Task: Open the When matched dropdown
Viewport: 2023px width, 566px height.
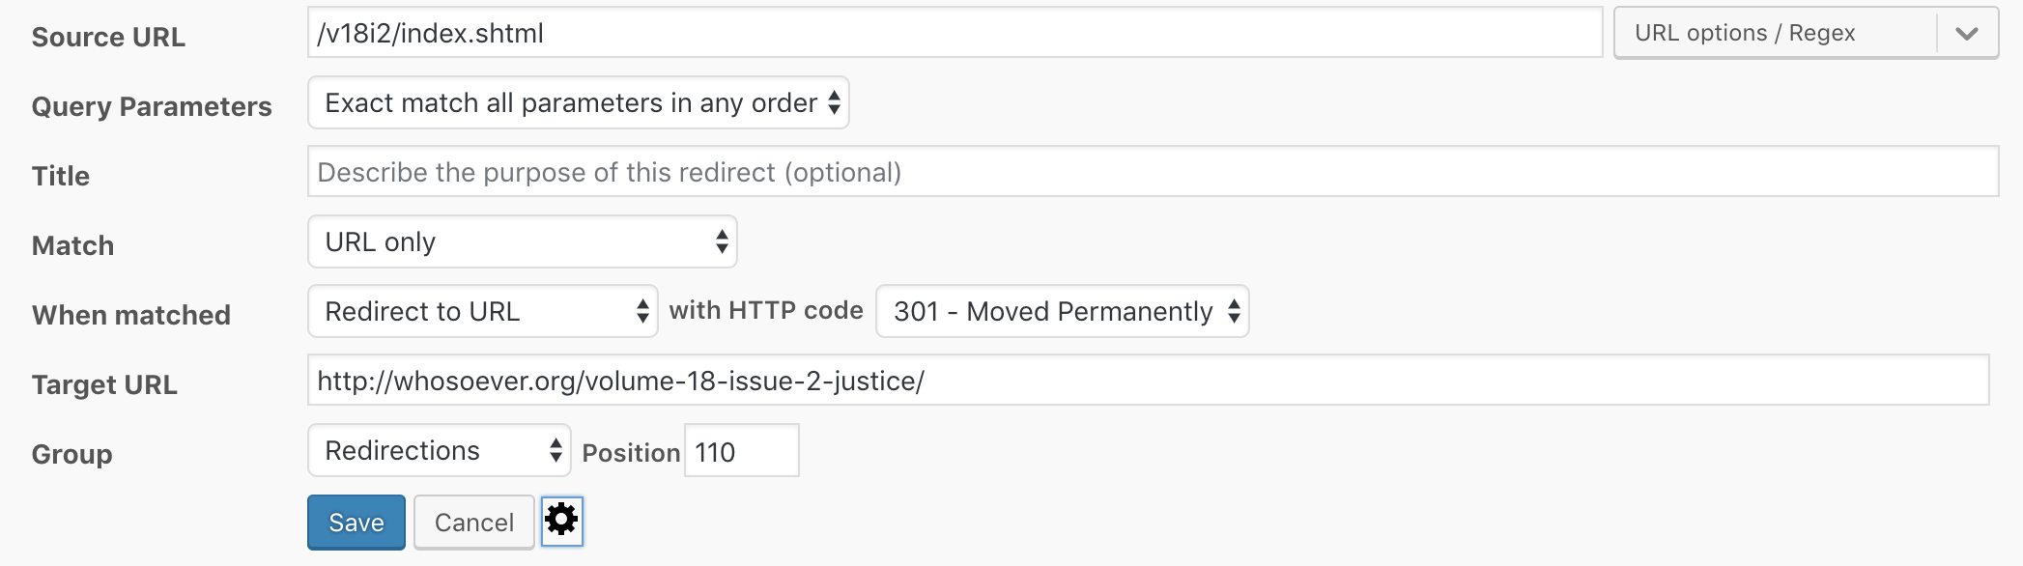Action: point(483,312)
